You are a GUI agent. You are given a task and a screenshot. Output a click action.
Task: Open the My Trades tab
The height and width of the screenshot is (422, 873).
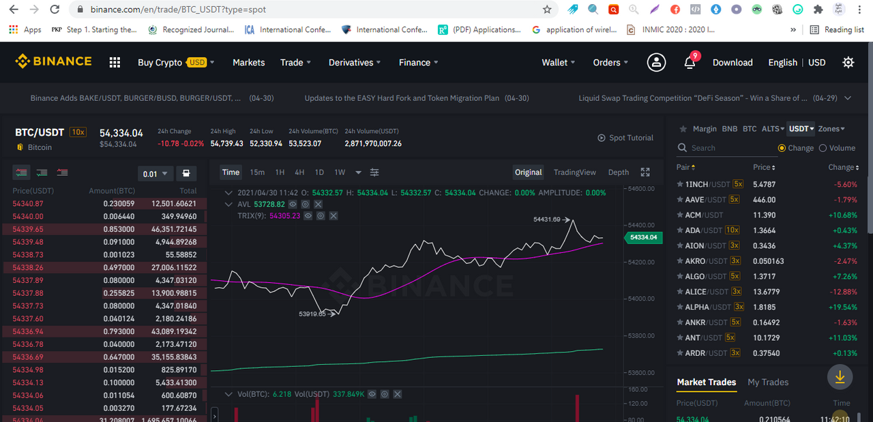(x=768, y=382)
